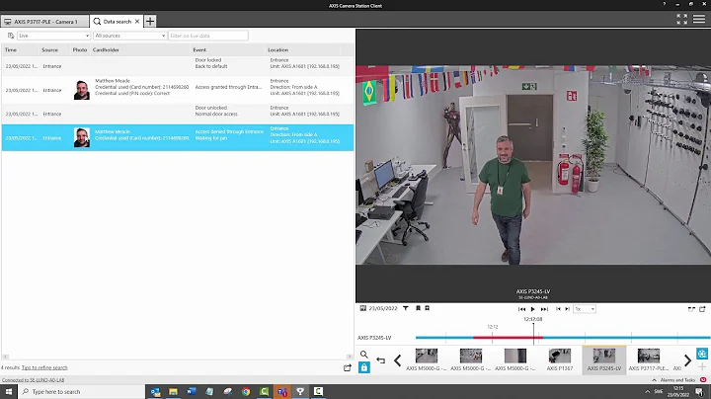The width and height of the screenshot is (711, 399).
Task: Open the camera search magnifier icon
Action: pyautogui.click(x=364, y=355)
